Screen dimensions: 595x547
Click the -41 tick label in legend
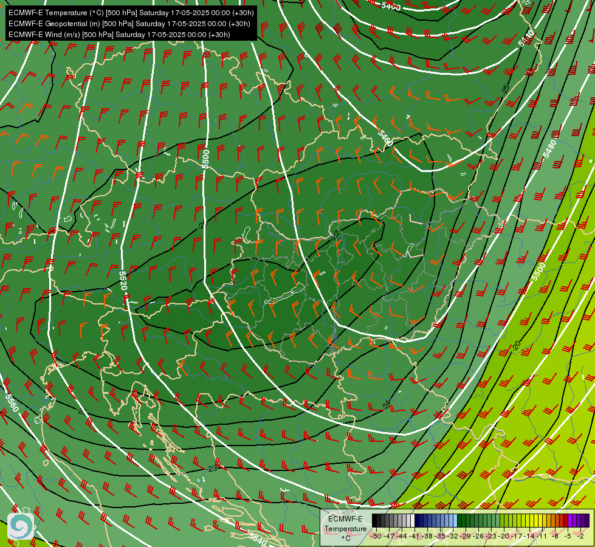(414, 536)
